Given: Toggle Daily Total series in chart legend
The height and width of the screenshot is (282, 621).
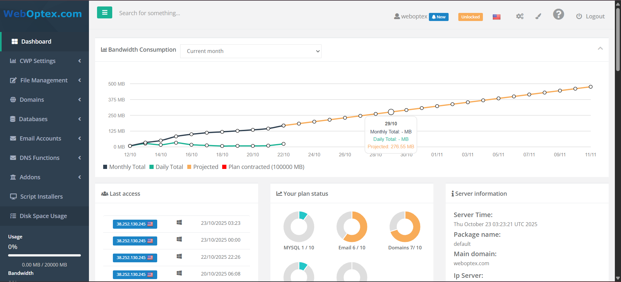Looking at the screenshot, I should tap(166, 167).
